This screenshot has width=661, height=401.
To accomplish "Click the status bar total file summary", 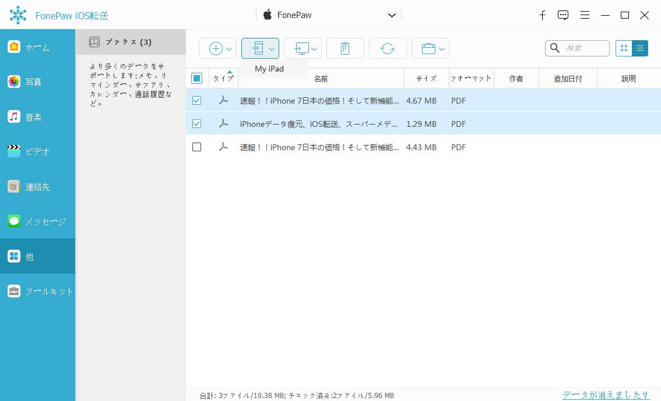I will pyautogui.click(x=296, y=396).
